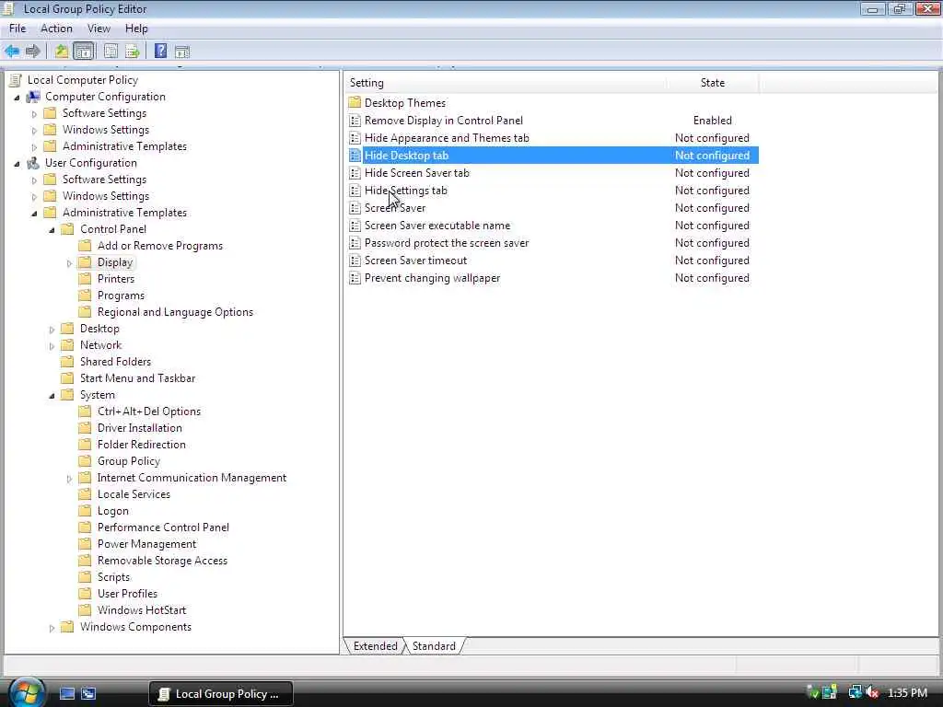Viewport: 943px width, 707px height.
Task: Select the Hide Settings tab policy
Action: [x=406, y=191]
